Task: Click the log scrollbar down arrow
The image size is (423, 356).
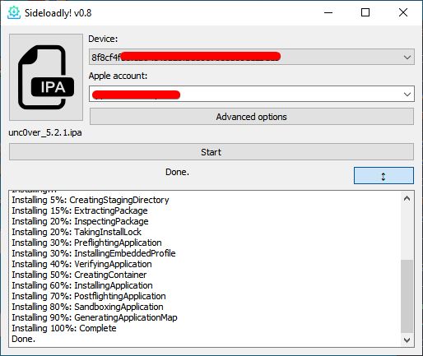Action: (x=407, y=340)
